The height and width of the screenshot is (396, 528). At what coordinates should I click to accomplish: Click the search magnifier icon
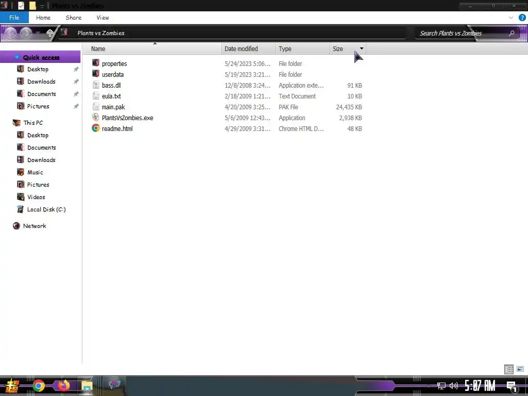coord(511,33)
